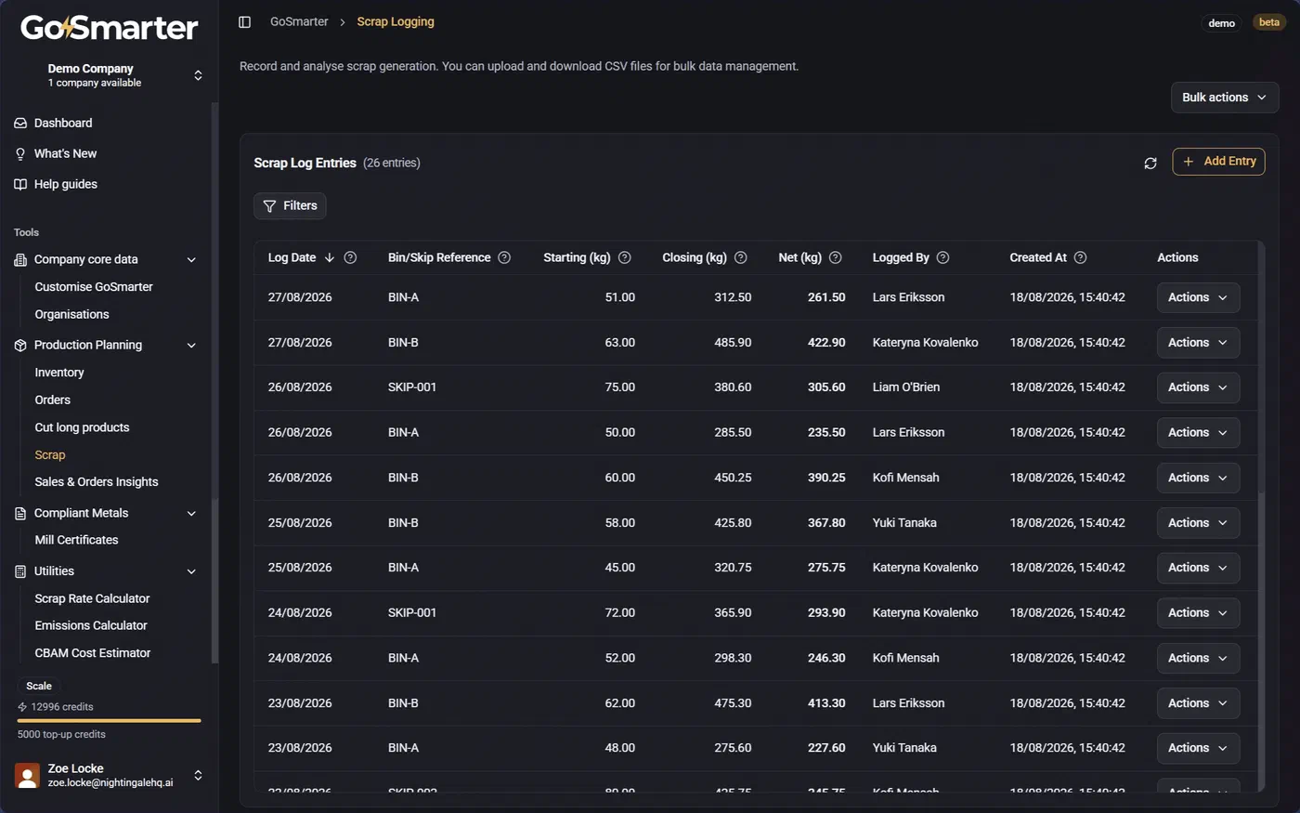Click the Scale plan badge

39,686
